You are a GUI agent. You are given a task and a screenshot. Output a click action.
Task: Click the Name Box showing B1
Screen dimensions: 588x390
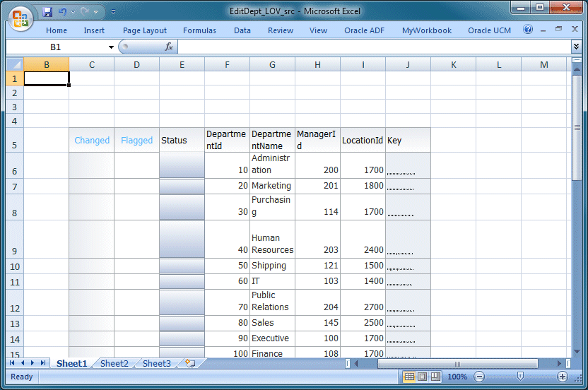click(x=56, y=47)
